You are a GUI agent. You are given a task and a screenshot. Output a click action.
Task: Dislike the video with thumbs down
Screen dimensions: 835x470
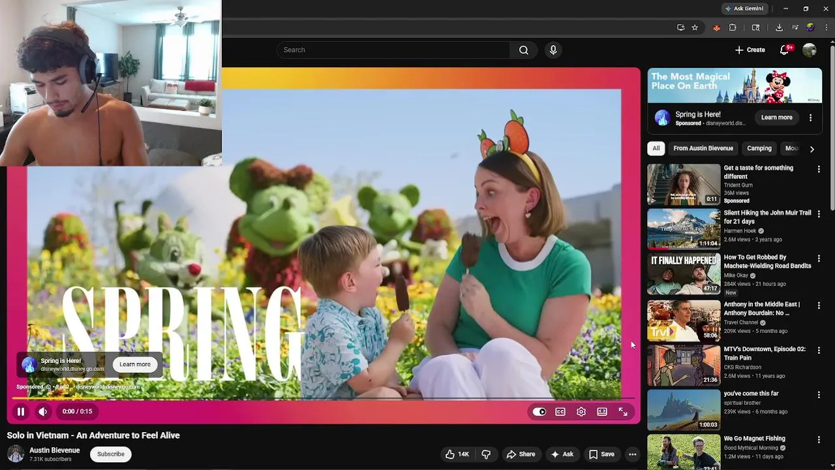point(486,454)
